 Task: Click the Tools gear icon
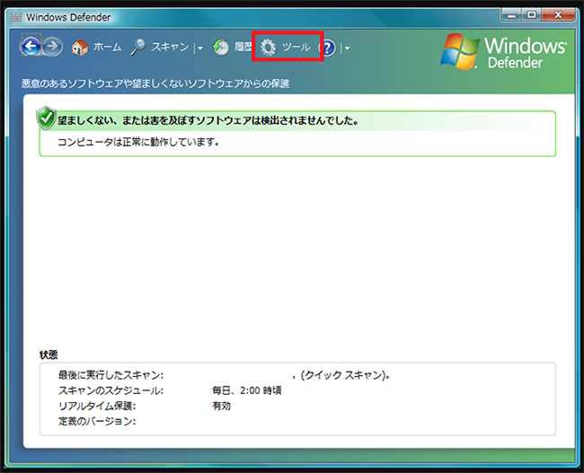[x=268, y=48]
